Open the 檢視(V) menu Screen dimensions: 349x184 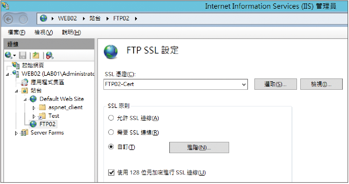pos(44,32)
